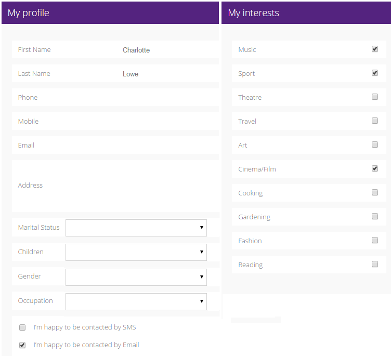
Task: Uncheck the Sport interest checkbox
Action: (x=375, y=73)
